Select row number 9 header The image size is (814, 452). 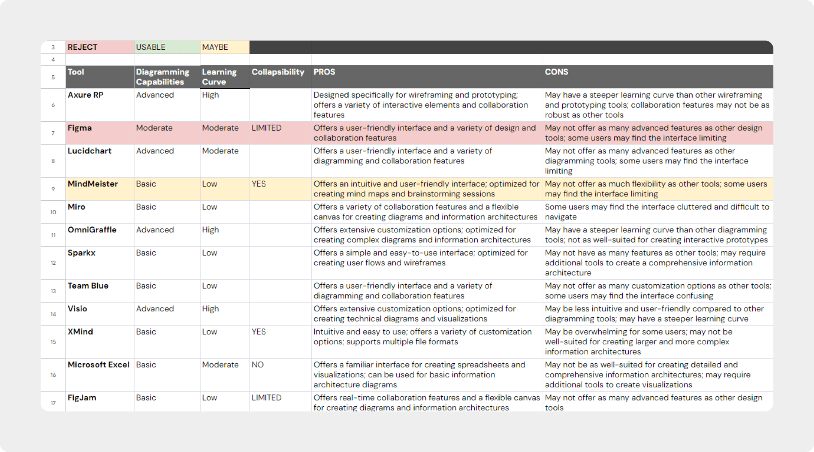53,189
